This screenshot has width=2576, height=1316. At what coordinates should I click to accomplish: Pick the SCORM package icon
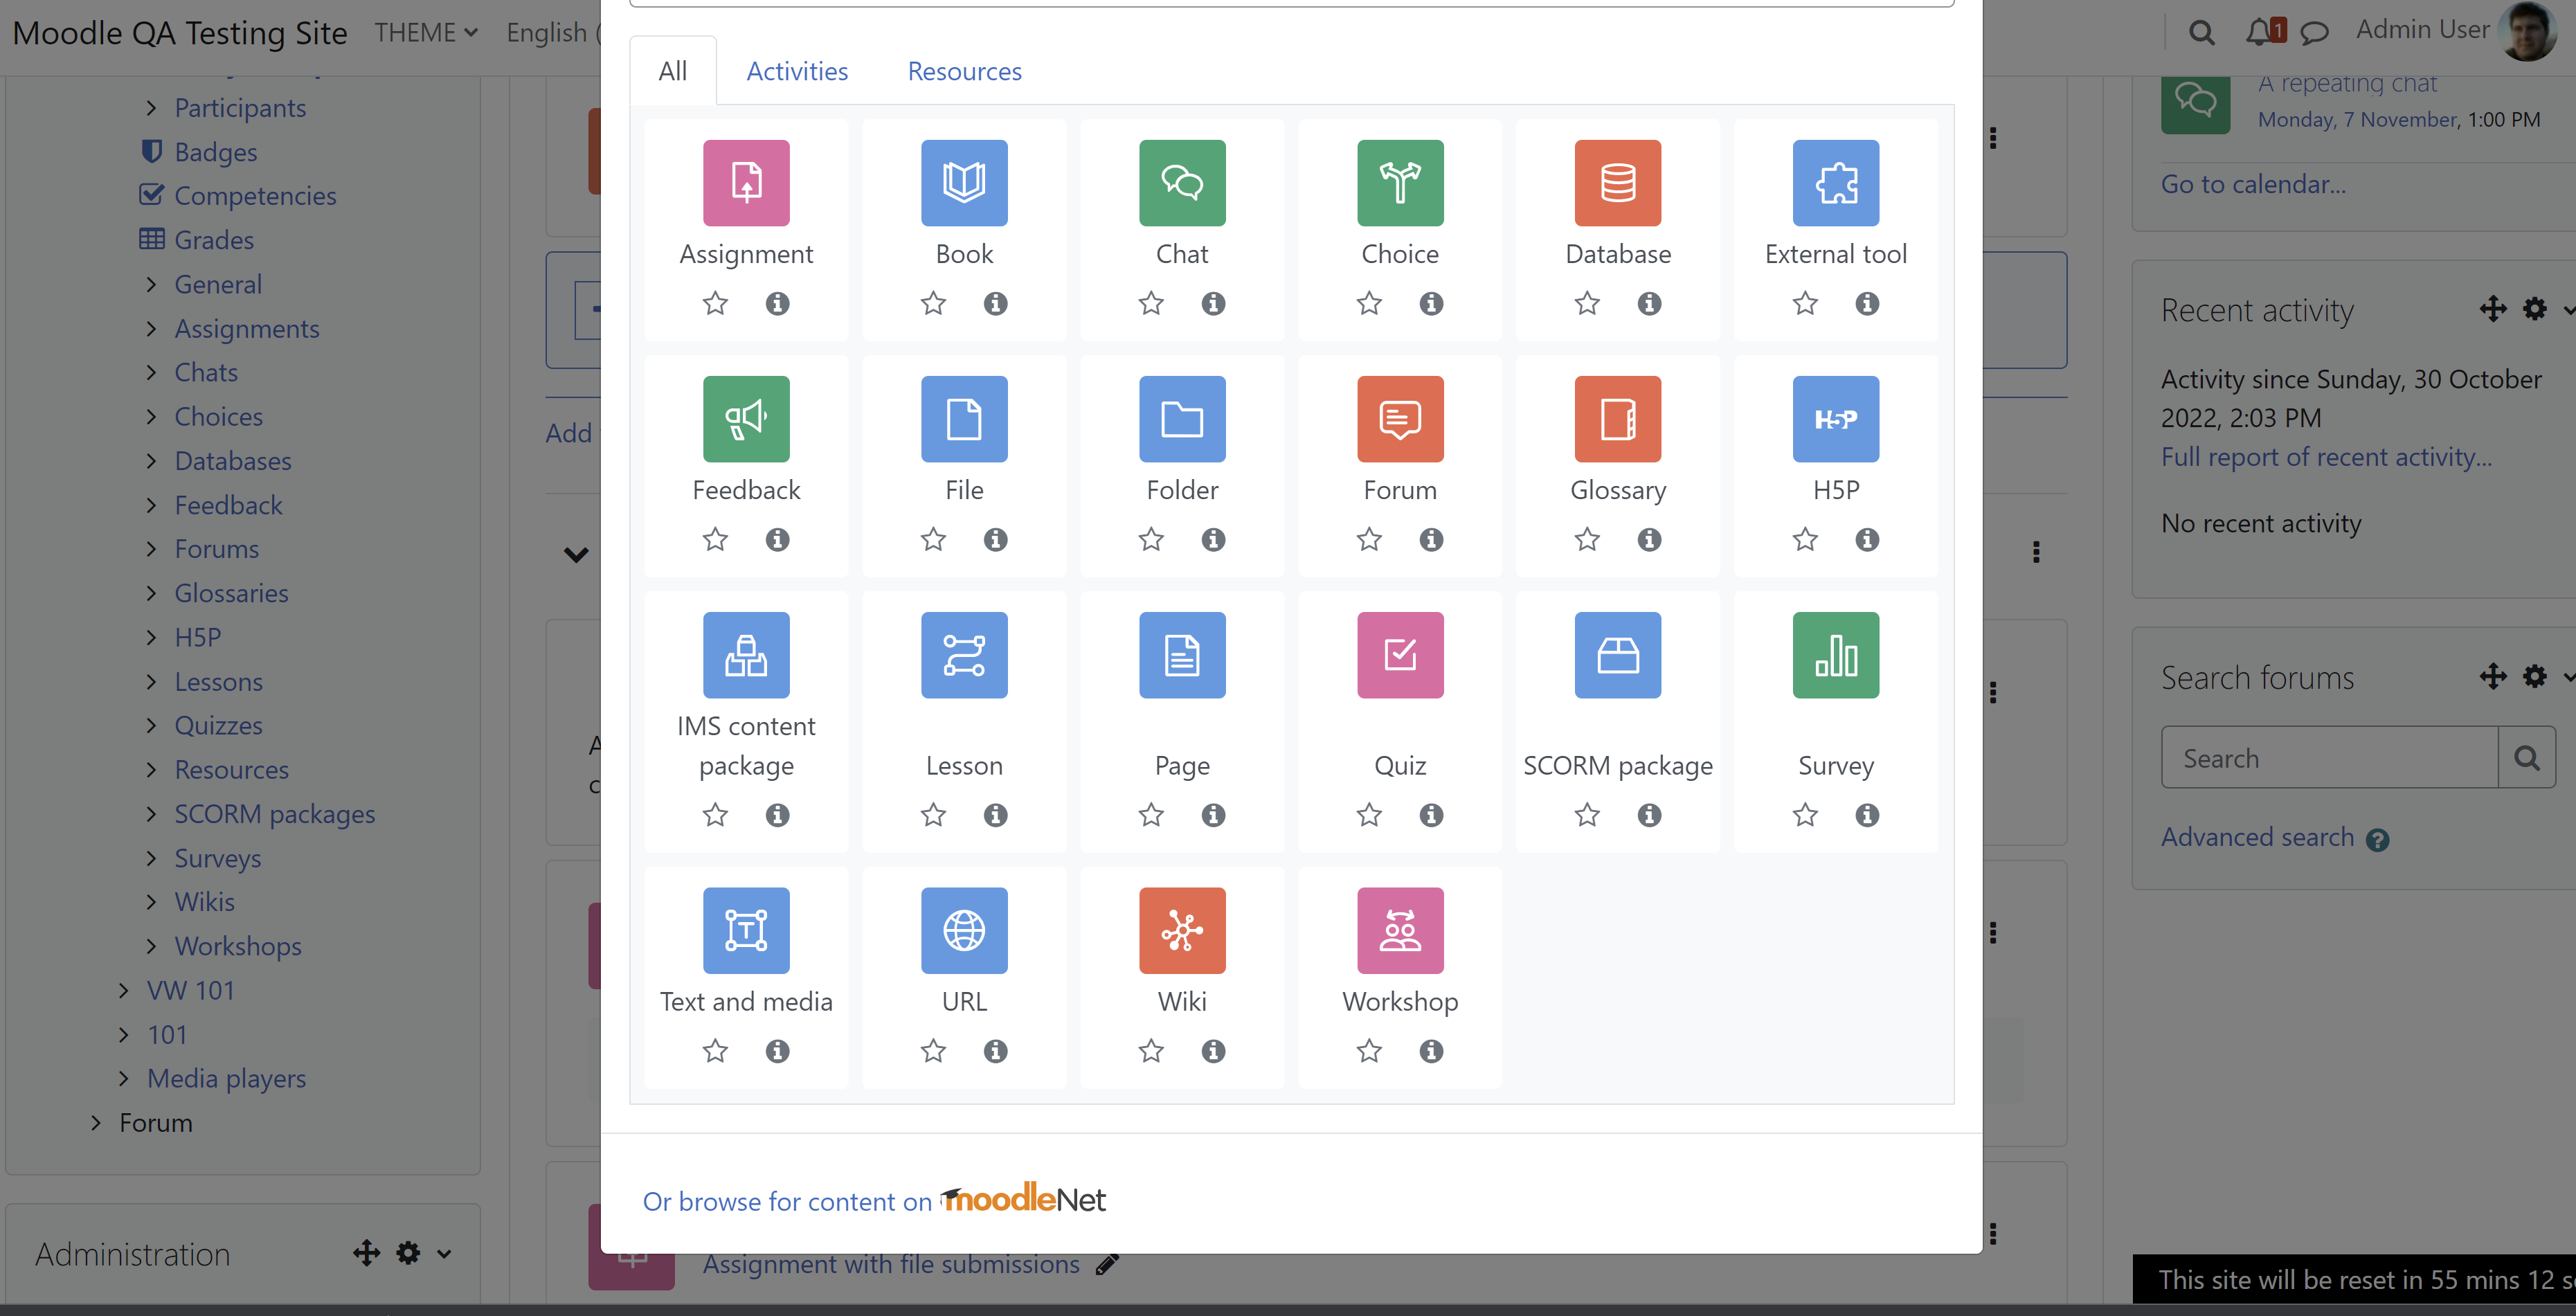1618,655
